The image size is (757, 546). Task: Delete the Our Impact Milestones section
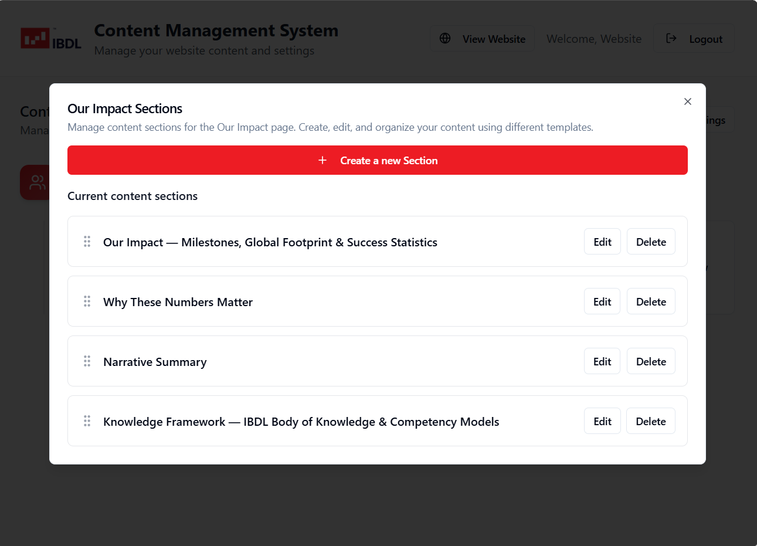[651, 242]
